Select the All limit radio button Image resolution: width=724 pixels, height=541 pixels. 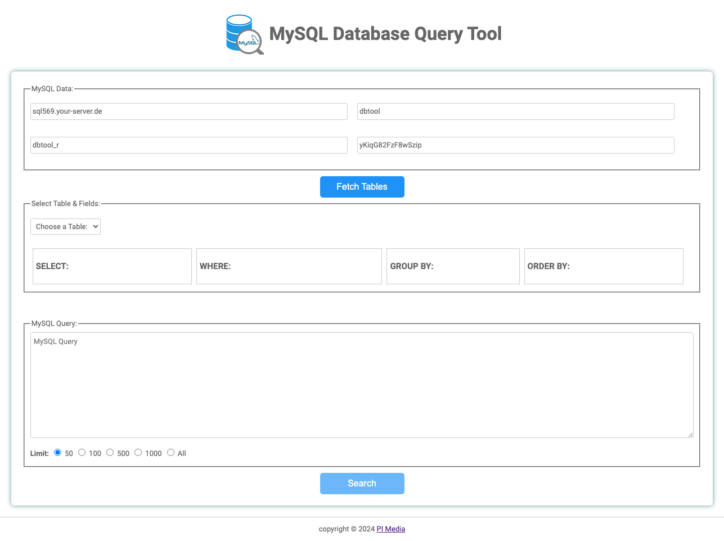click(x=170, y=453)
